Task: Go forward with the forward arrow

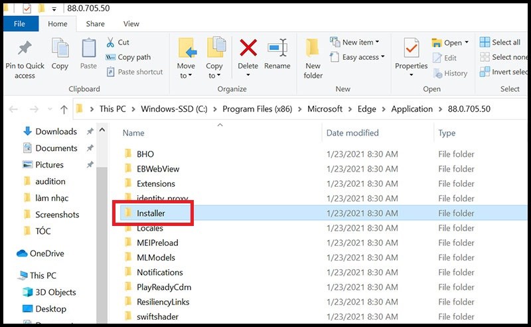Action: point(34,109)
